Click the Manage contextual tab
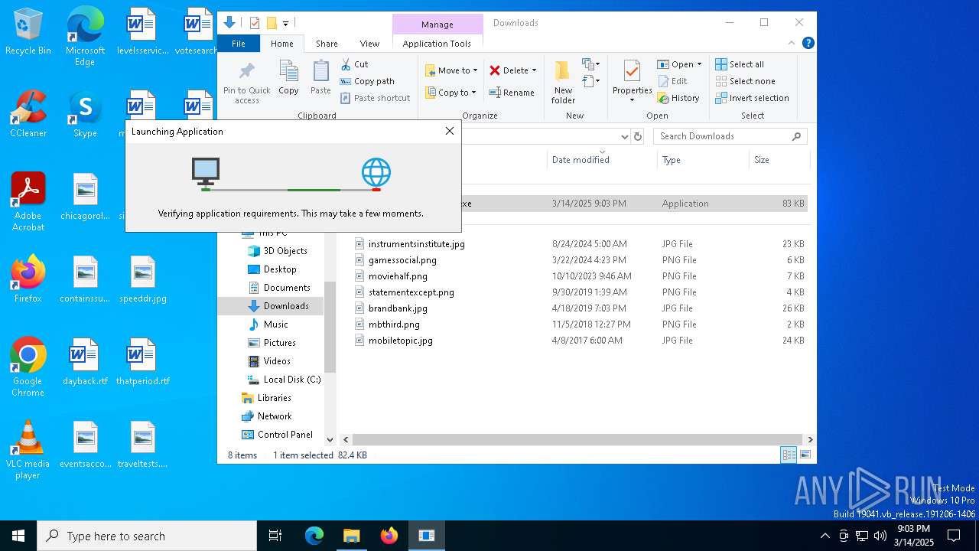The height and width of the screenshot is (551, 979). [x=437, y=24]
